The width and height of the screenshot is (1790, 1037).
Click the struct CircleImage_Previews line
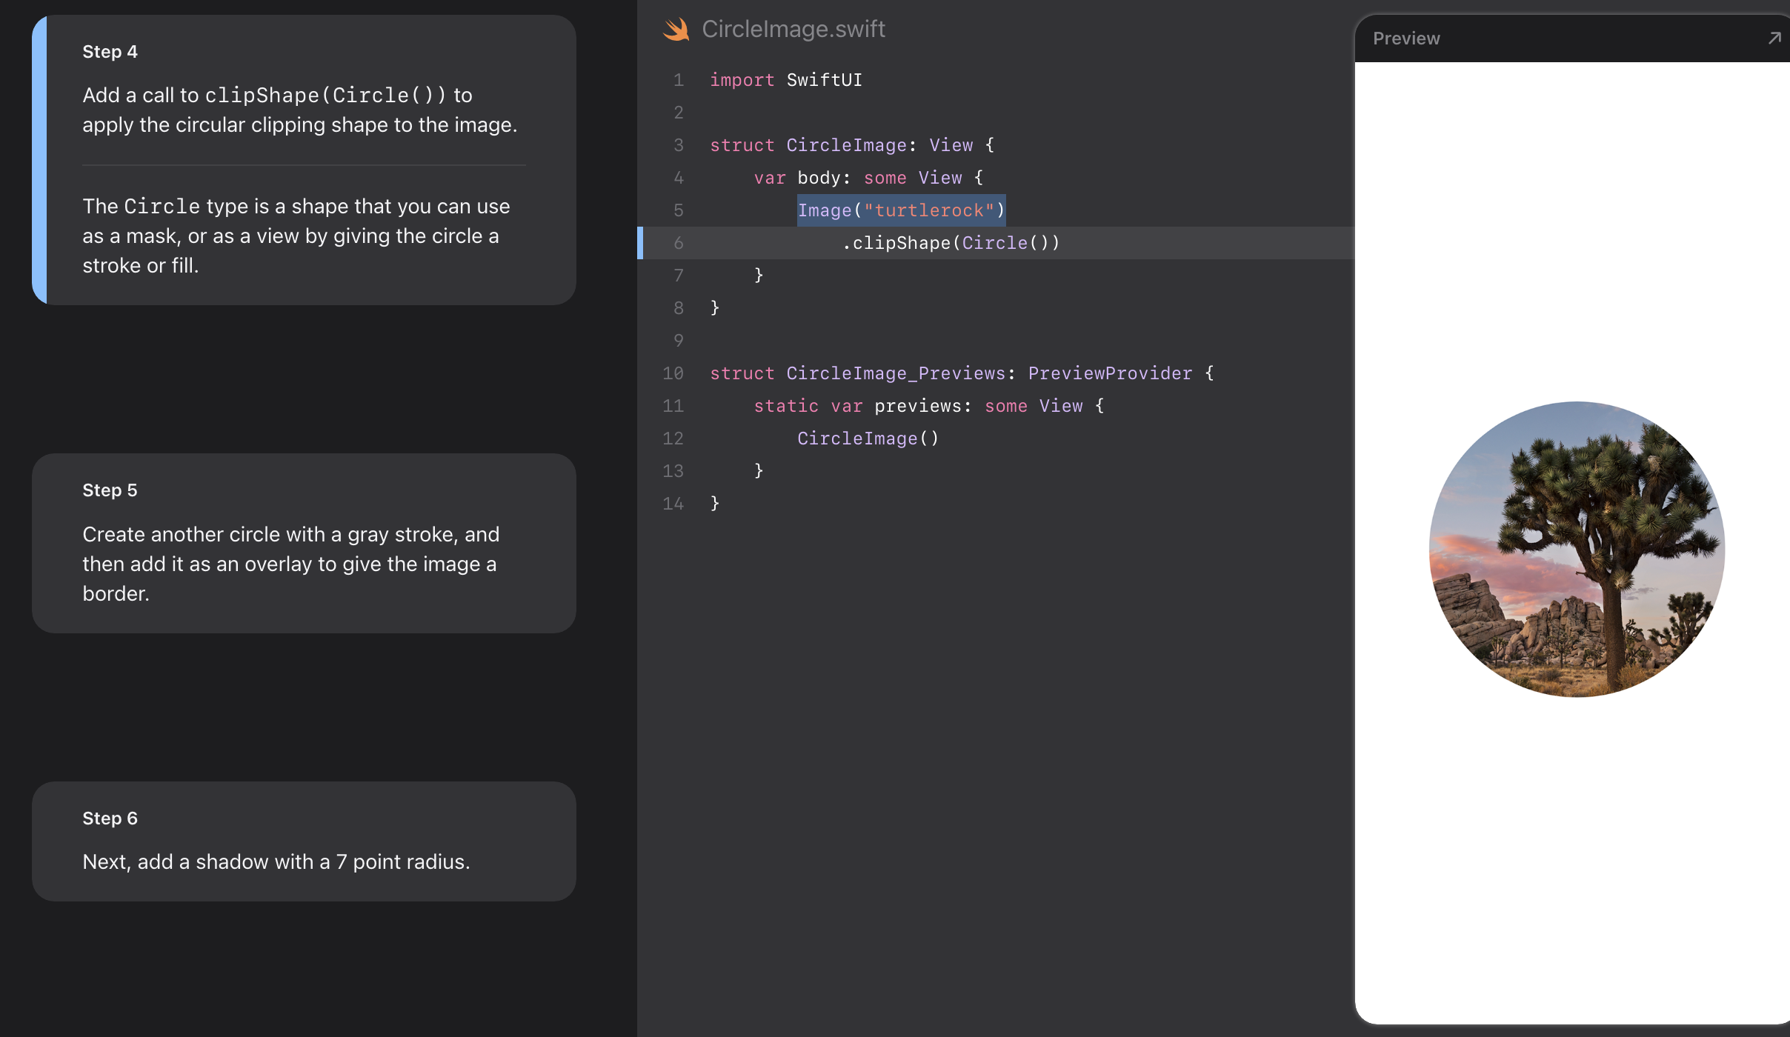pos(961,373)
